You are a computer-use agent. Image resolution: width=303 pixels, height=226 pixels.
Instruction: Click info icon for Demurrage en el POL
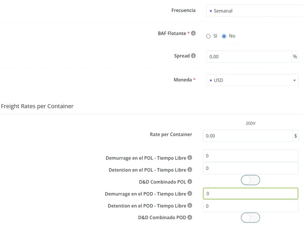click(x=190, y=158)
